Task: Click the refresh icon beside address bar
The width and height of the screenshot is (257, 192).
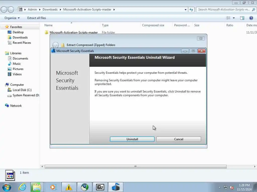Action: coord(191,9)
